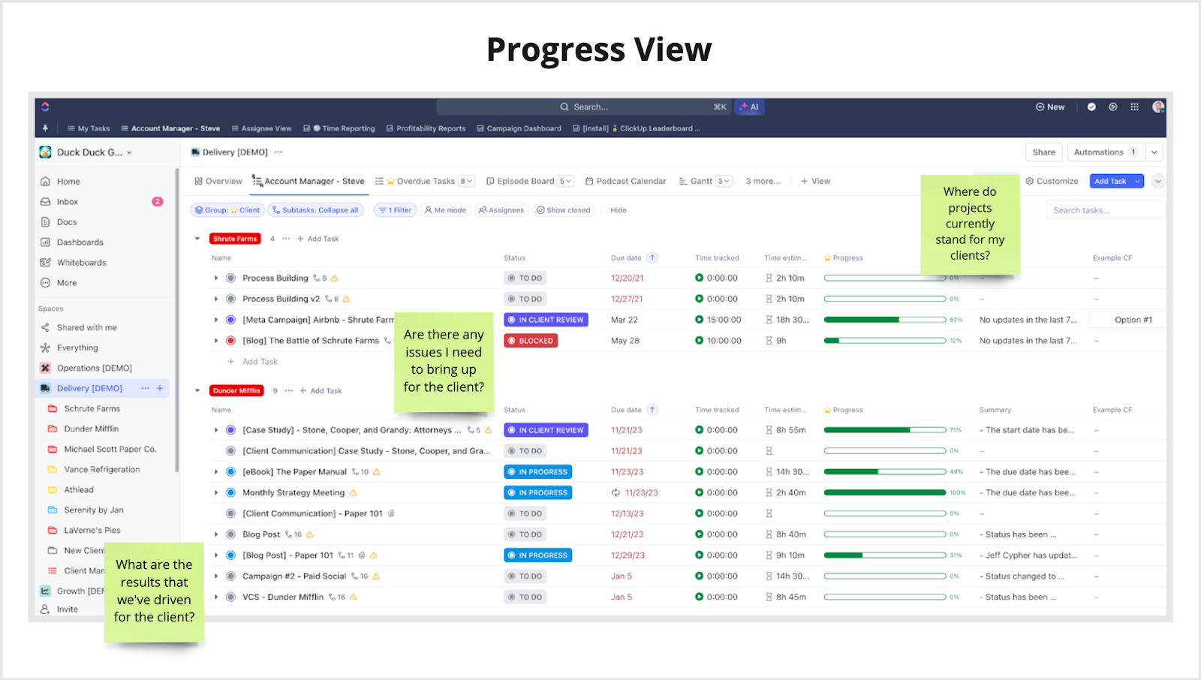The height and width of the screenshot is (680, 1201).
Task: Open the AI assistant button
Action: coord(749,107)
